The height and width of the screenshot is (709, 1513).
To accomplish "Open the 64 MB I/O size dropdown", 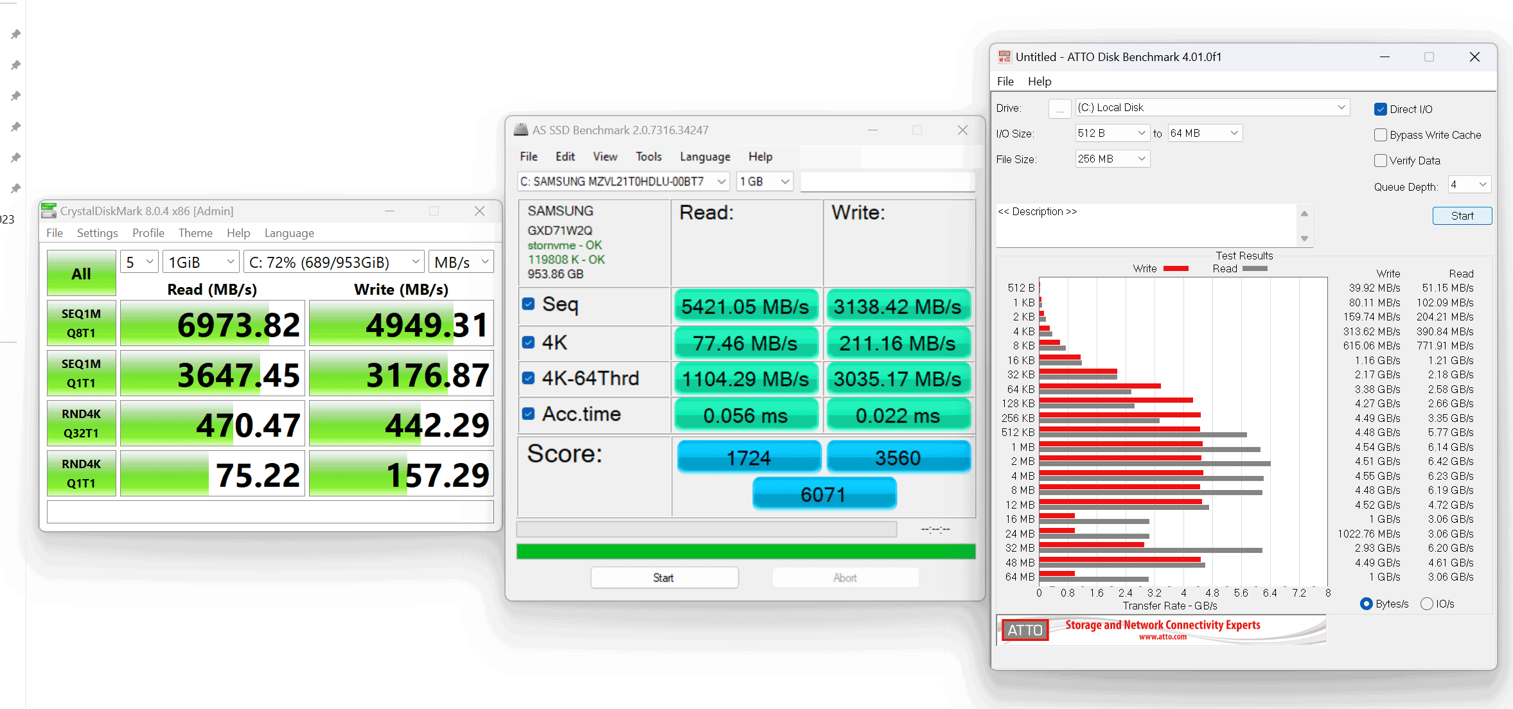I will 1205,133.
